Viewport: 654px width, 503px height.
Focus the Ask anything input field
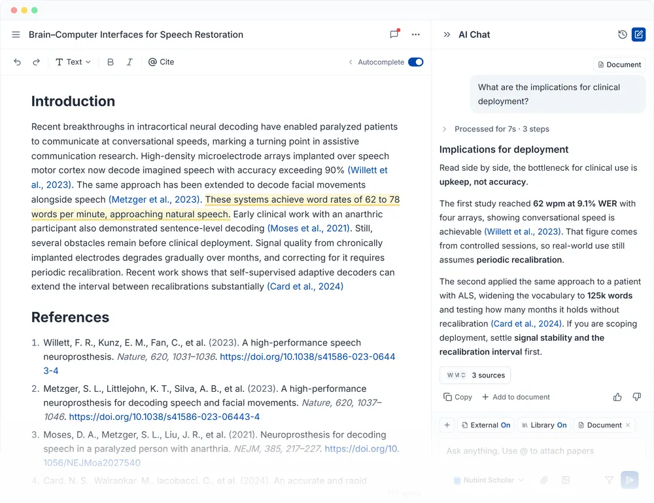(x=542, y=451)
